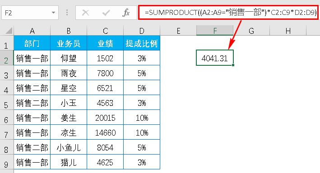The image size is (320, 173).
Task: Select the cell with value 1502
Action: click(105, 58)
